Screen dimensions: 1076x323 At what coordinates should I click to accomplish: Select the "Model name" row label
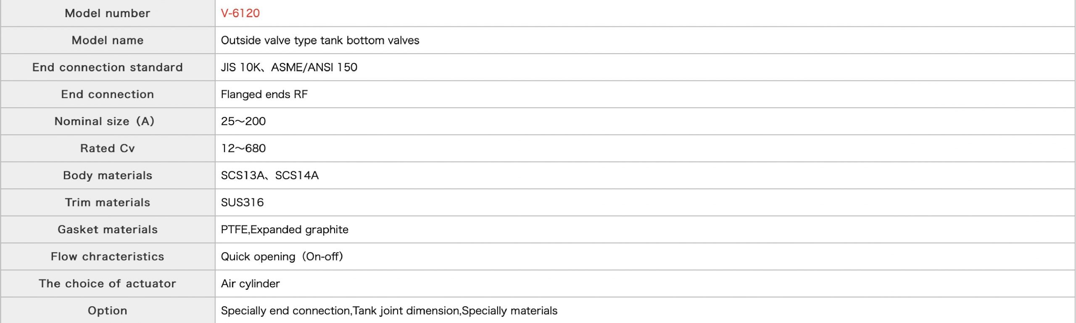point(107,40)
